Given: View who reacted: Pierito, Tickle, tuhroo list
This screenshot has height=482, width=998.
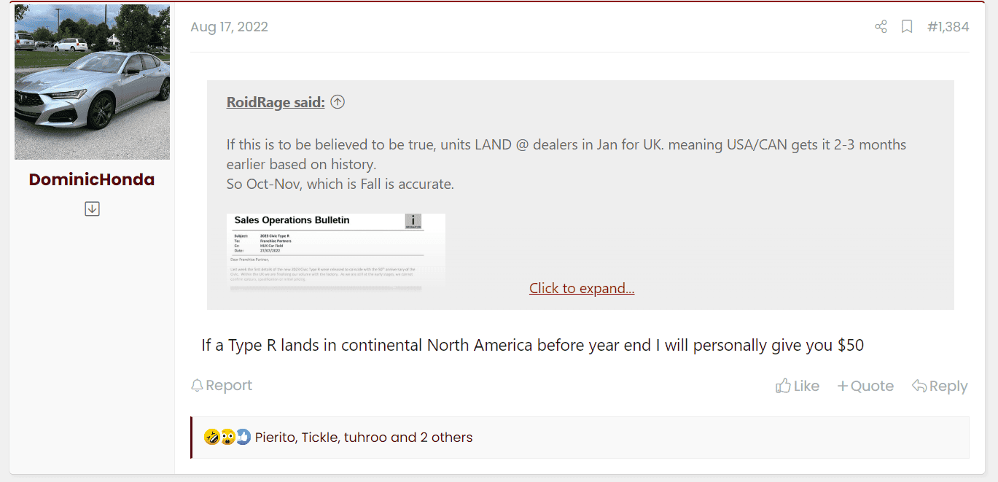Looking at the screenshot, I should [363, 438].
